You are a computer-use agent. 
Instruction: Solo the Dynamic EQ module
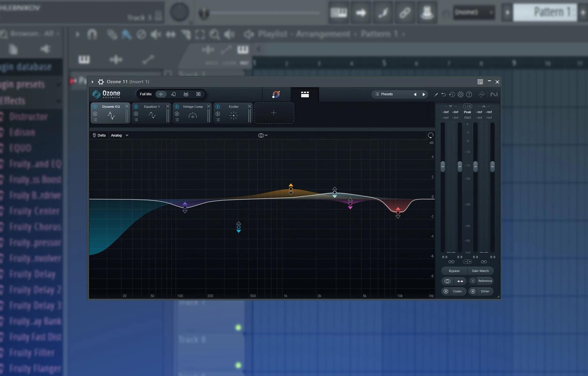click(x=95, y=114)
